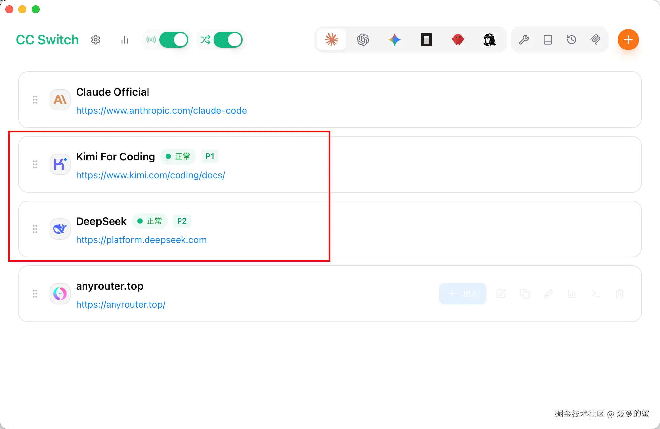
Task: Open the book prompts icon
Action: (548, 40)
